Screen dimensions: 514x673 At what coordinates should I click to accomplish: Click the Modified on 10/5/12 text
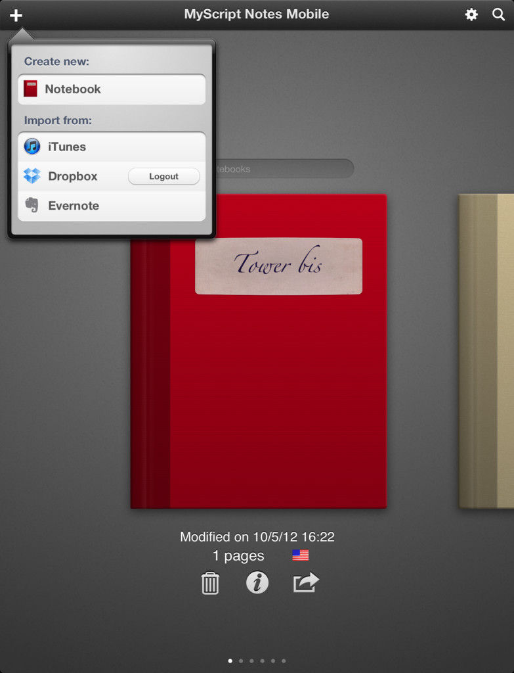257,537
